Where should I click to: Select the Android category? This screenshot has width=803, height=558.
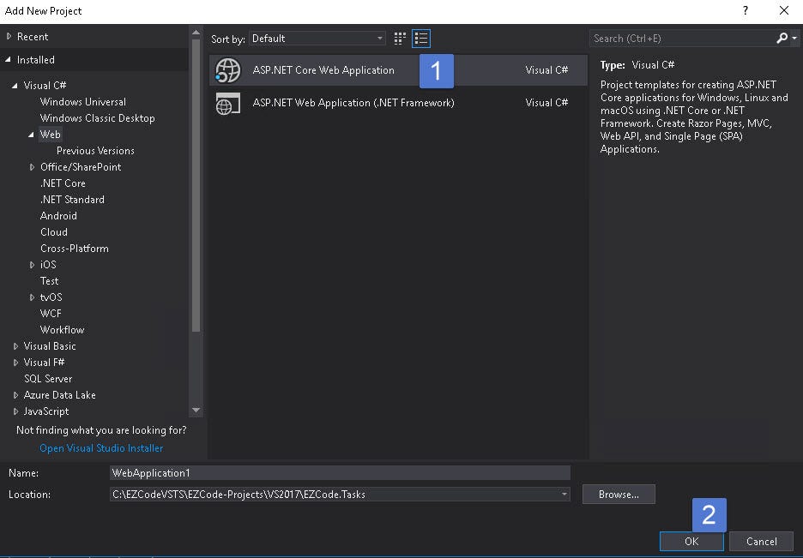(58, 216)
